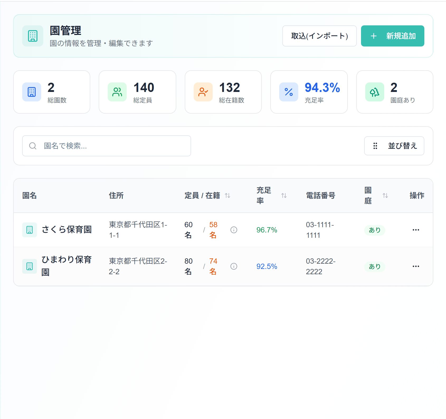Click info icon in さくら保育園 row
The image size is (446, 419).
(234, 230)
